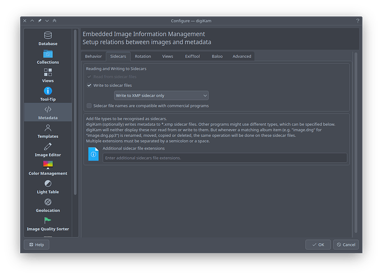The image size is (382, 277).
Task: Select the Views page in the sidebar
Action: tap(48, 75)
